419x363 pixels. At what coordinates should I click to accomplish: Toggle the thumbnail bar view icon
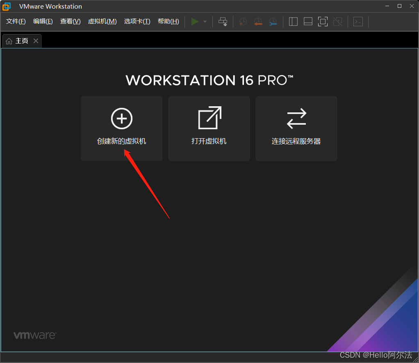pos(308,22)
